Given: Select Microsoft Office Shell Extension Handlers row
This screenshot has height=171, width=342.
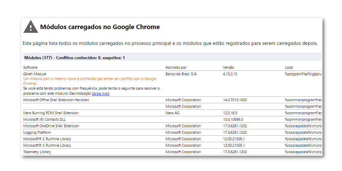Looking at the screenshot, I should [x=56, y=100].
